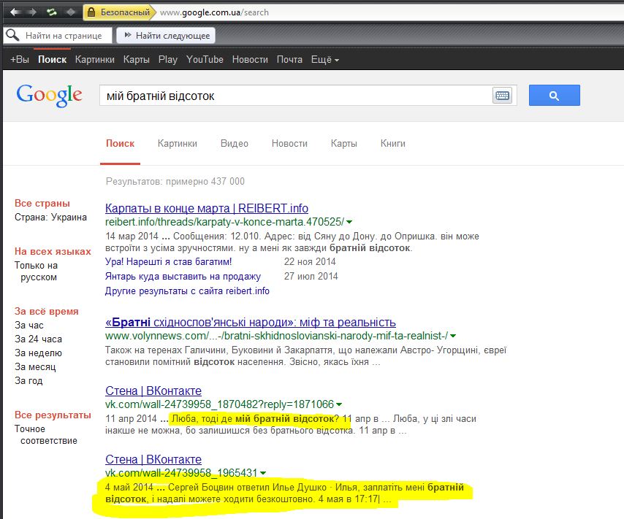Click into the Найти на странице field
Screen dimensions: 624x519
[x=66, y=35]
